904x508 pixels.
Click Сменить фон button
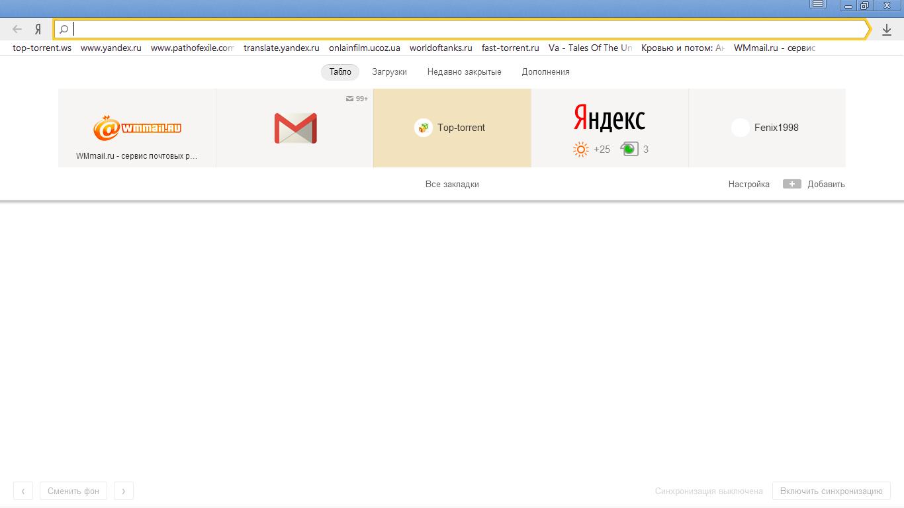pyautogui.click(x=73, y=491)
